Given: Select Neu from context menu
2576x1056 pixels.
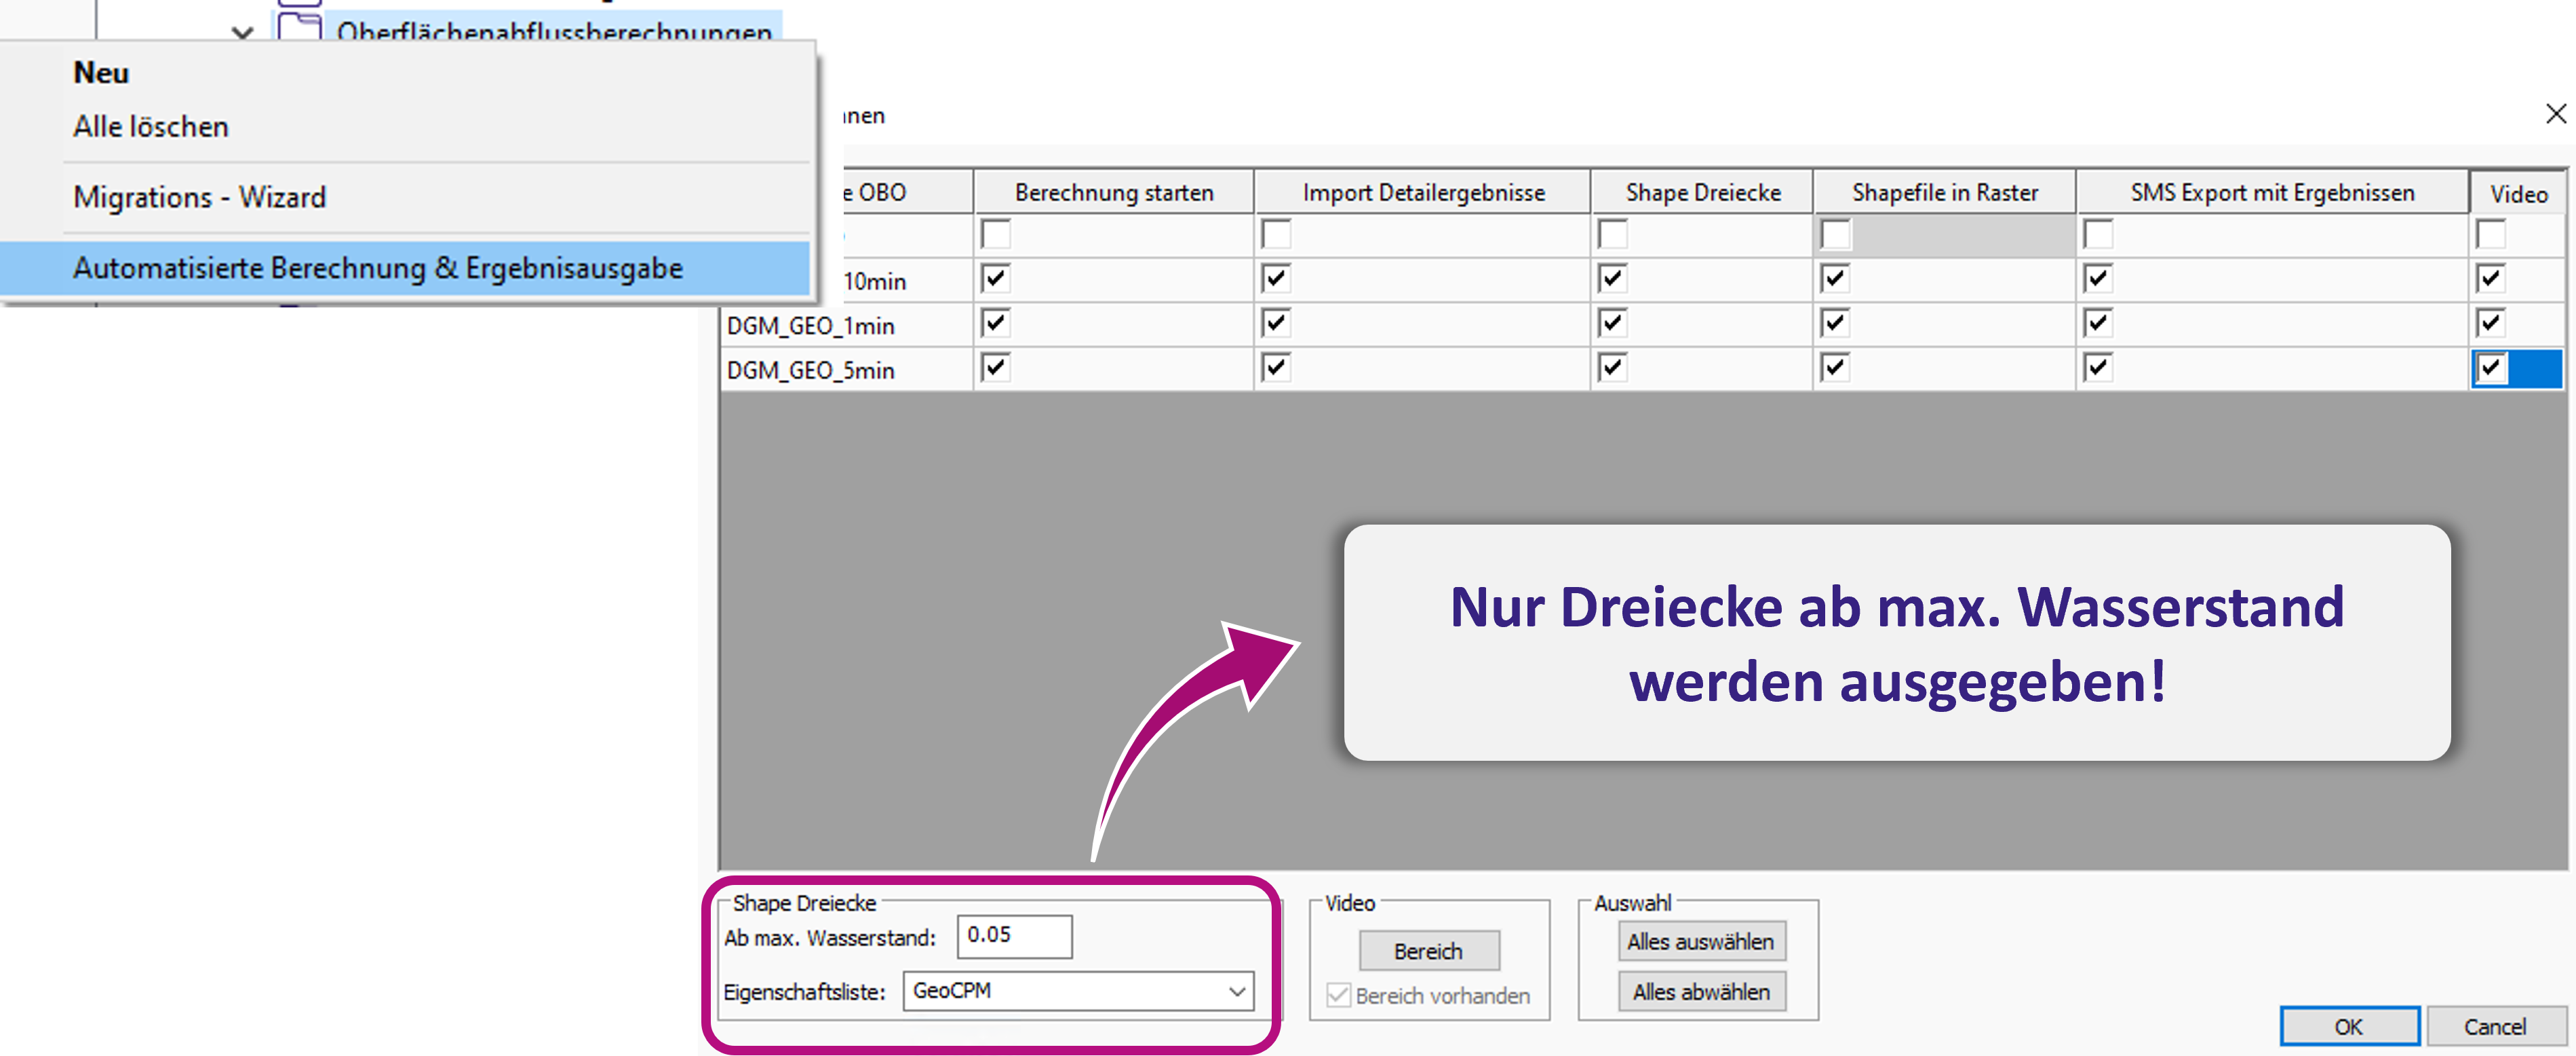Looking at the screenshot, I should pos(101,73).
